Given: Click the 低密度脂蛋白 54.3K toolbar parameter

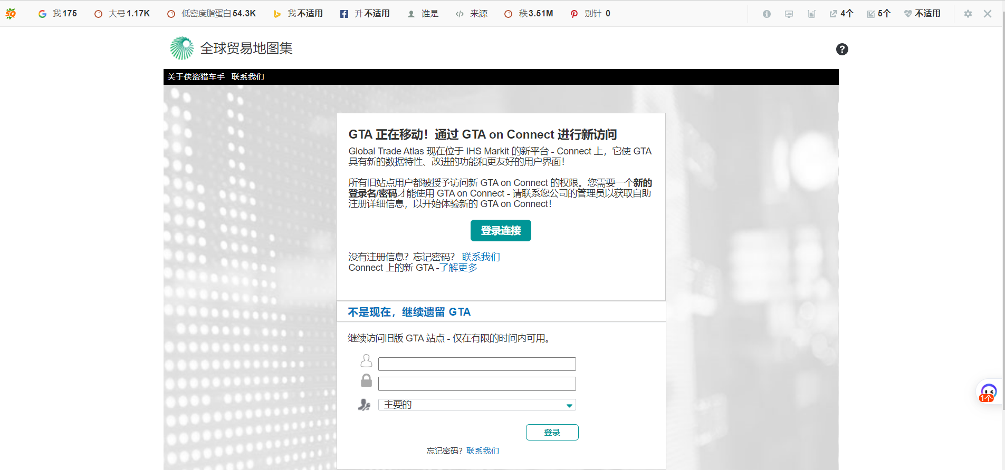Looking at the screenshot, I should 211,14.
